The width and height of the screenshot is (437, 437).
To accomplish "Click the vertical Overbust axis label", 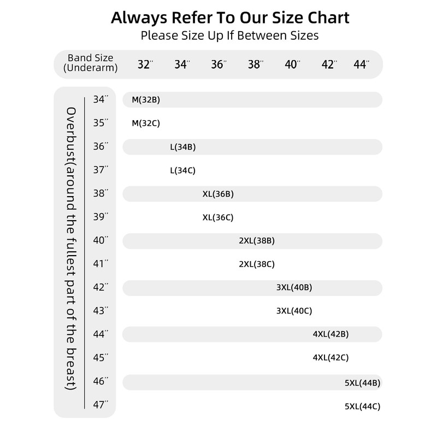I will pyautogui.click(x=71, y=249).
